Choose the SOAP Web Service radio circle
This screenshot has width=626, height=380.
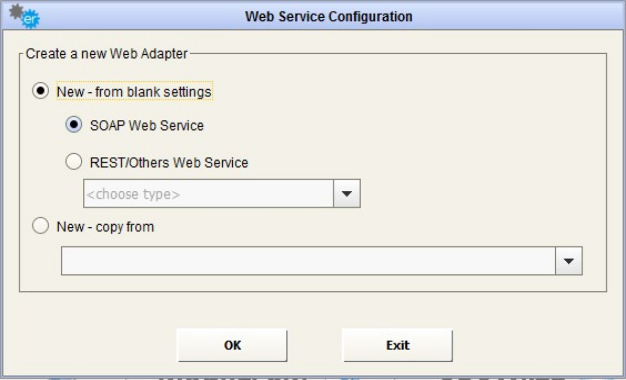point(72,126)
